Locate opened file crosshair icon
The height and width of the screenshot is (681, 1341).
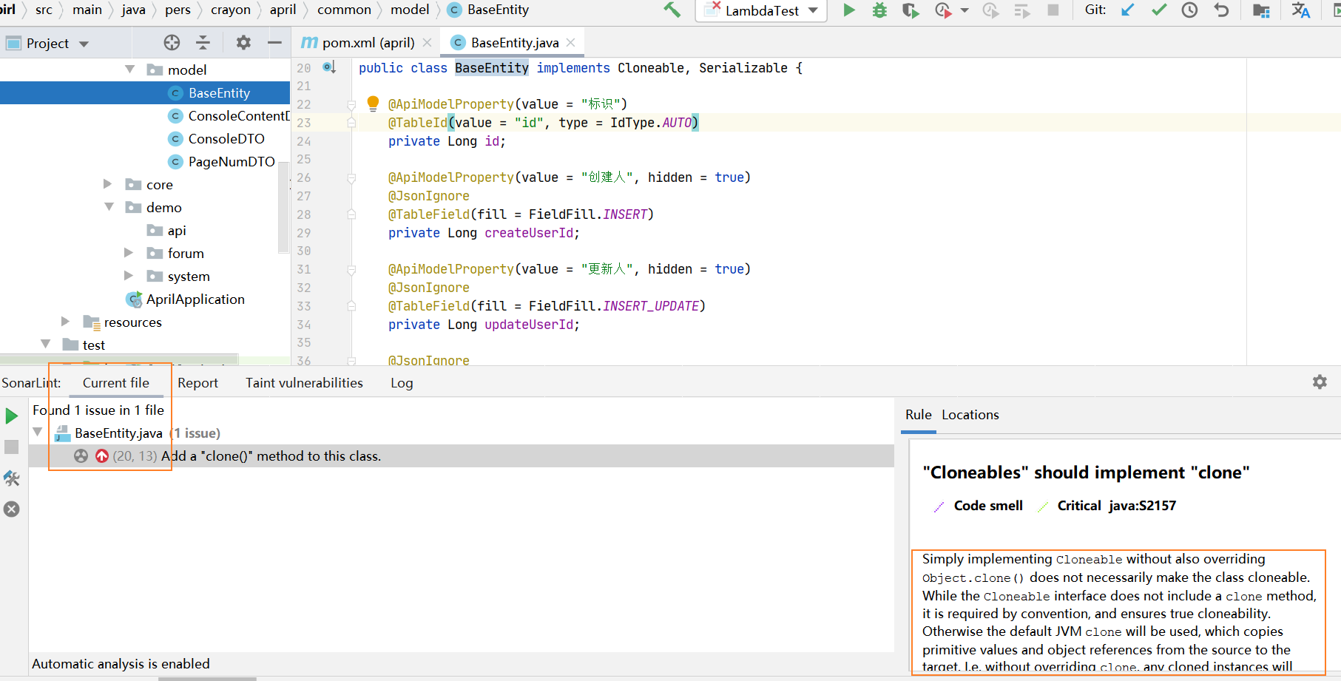click(172, 43)
